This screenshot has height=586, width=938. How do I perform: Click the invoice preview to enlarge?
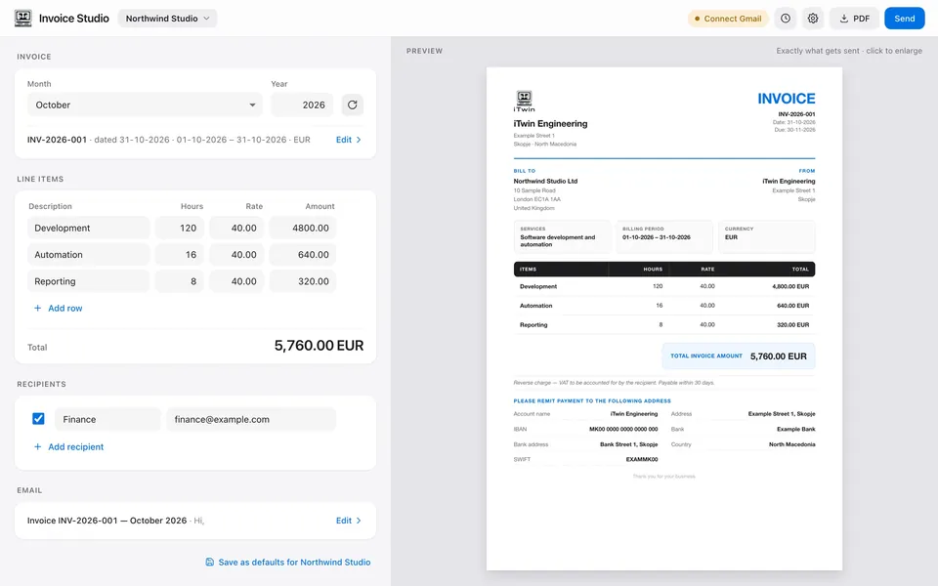[664, 318]
